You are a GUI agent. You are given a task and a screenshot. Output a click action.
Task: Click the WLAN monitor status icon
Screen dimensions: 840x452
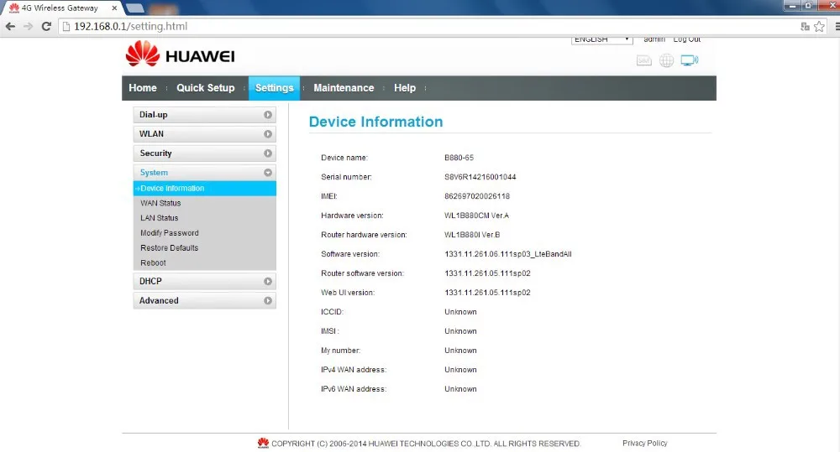[x=689, y=60]
